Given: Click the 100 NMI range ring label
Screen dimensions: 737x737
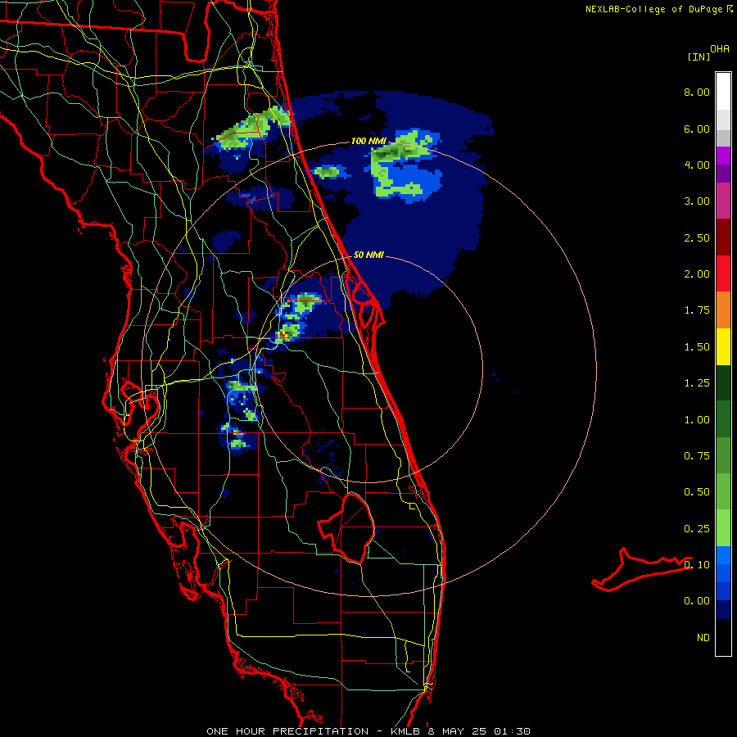Looking at the screenshot, I should tap(368, 141).
